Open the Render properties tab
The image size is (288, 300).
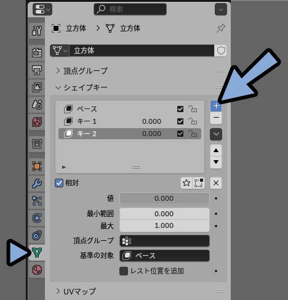tap(37, 53)
